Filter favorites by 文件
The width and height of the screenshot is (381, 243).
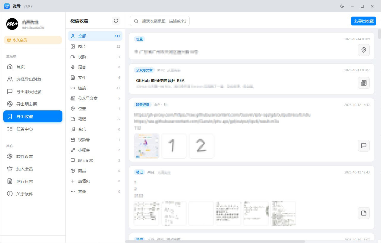[x=95, y=78]
